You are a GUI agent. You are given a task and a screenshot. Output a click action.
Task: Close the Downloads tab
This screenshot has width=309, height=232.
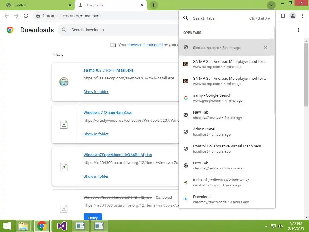coord(142,5)
